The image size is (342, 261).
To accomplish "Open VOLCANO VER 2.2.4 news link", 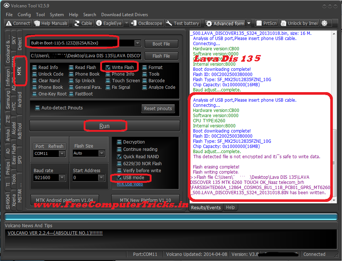I will [55, 233].
